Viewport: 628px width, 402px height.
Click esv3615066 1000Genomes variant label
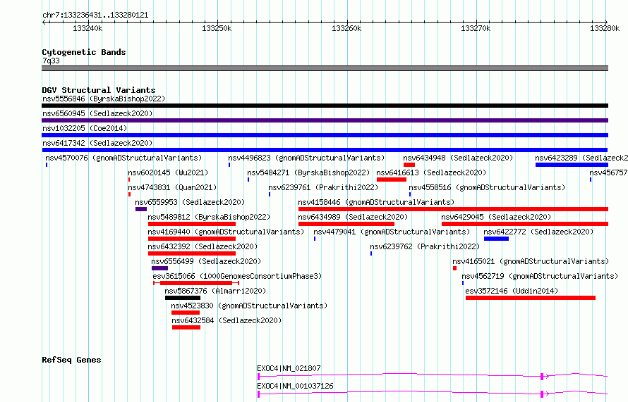pyautogui.click(x=237, y=276)
